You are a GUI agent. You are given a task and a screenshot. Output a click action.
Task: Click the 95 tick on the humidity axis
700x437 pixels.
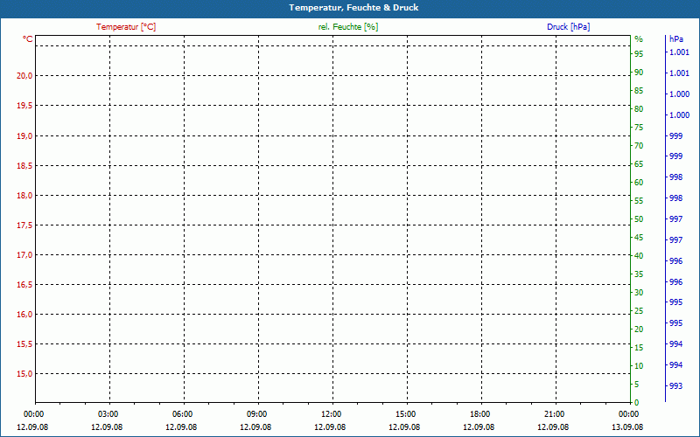pos(639,54)
